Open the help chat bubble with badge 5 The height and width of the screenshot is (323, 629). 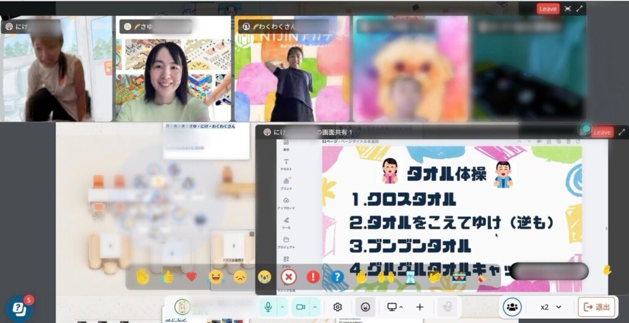[19, 308]
